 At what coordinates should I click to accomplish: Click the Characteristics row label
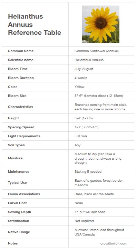click(20, 107)
